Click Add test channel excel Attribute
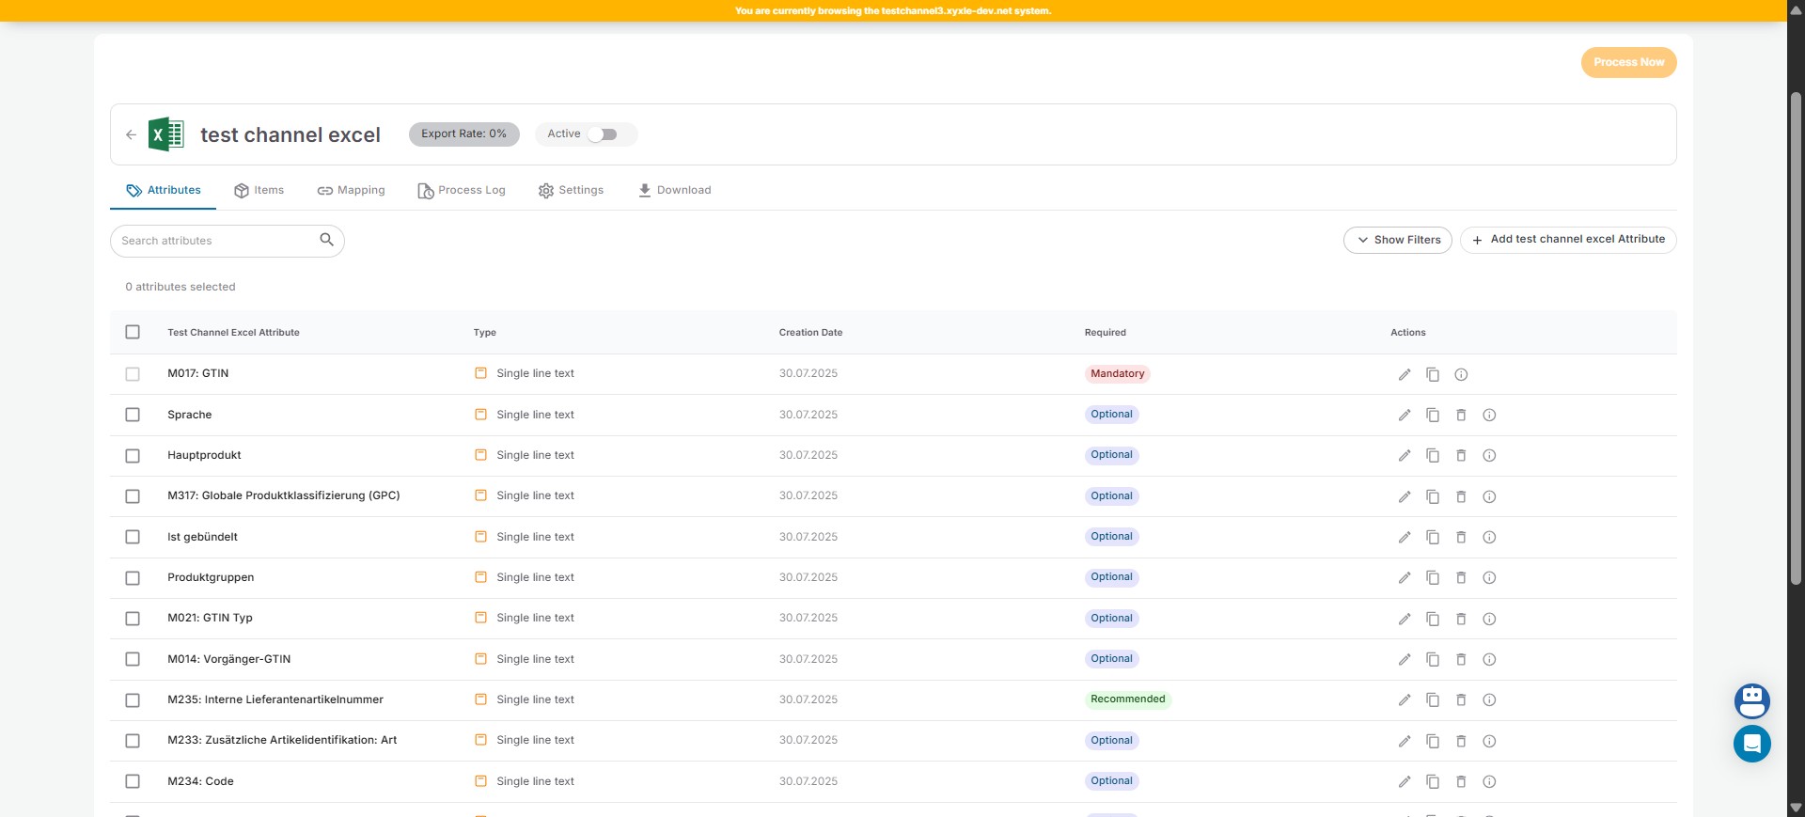The width and height of the screenshot is (1805, 817). (1567, 240)
